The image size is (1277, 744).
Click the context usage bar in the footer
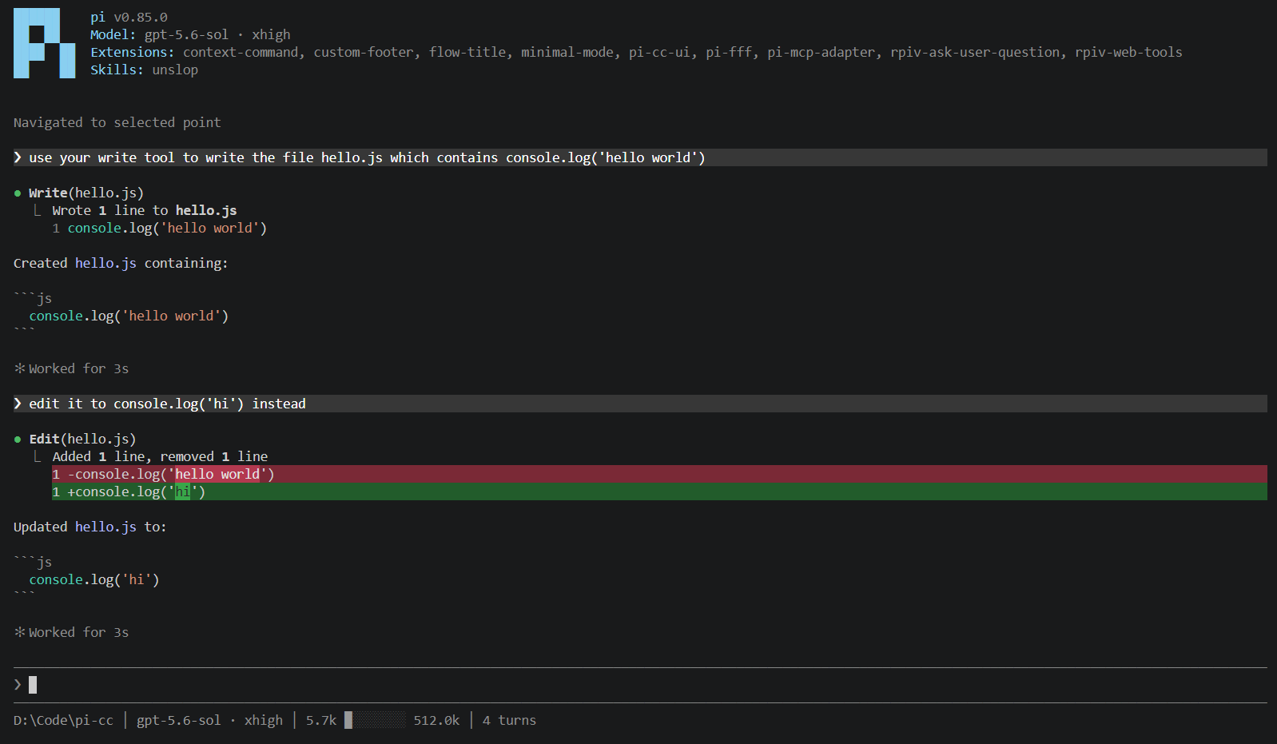click(x=375, y=720)
